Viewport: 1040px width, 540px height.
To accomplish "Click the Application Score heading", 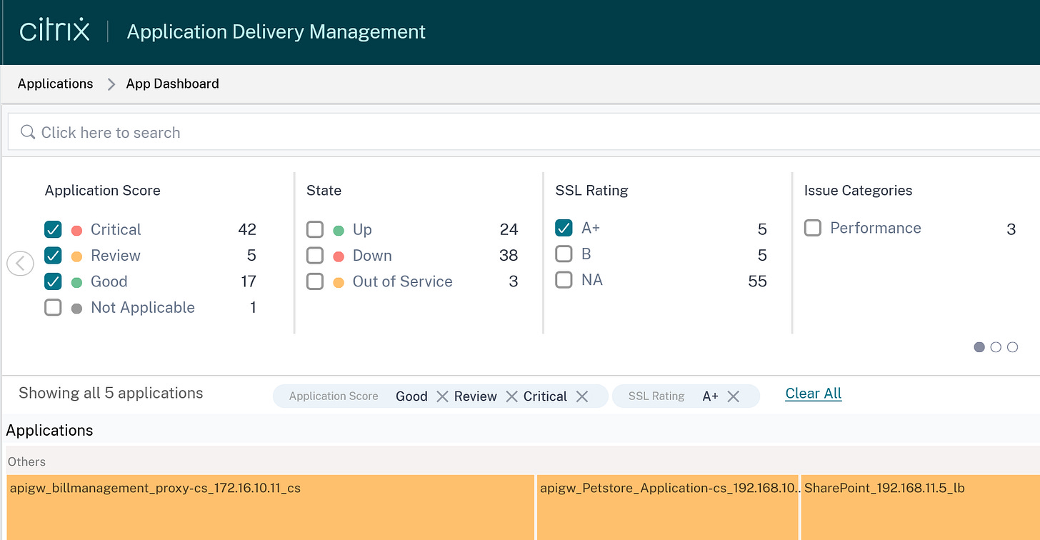I will click(x=103, y=190).
